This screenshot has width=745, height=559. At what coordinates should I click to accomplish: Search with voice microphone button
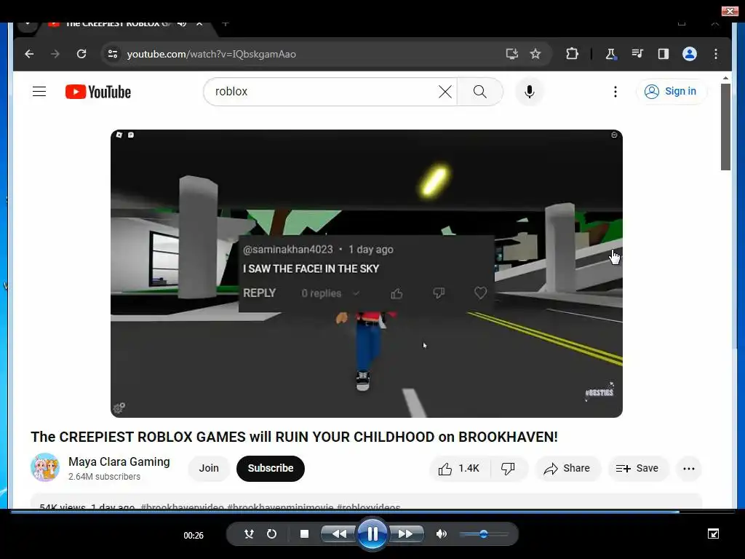(x=530, y=91)
